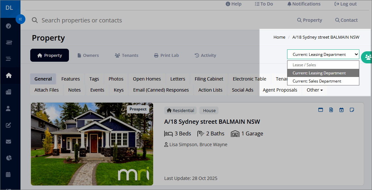Click Log out

345,4
